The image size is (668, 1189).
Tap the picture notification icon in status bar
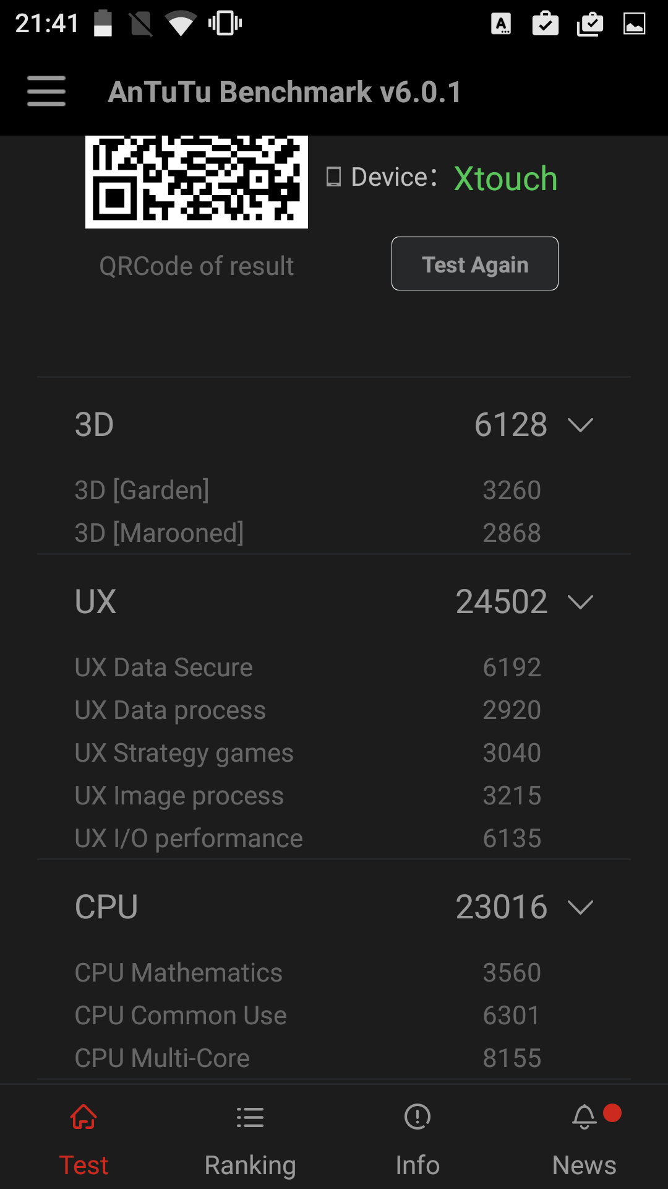point(634,24)
